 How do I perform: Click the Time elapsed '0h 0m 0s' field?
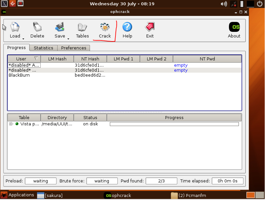coord(228,181)
